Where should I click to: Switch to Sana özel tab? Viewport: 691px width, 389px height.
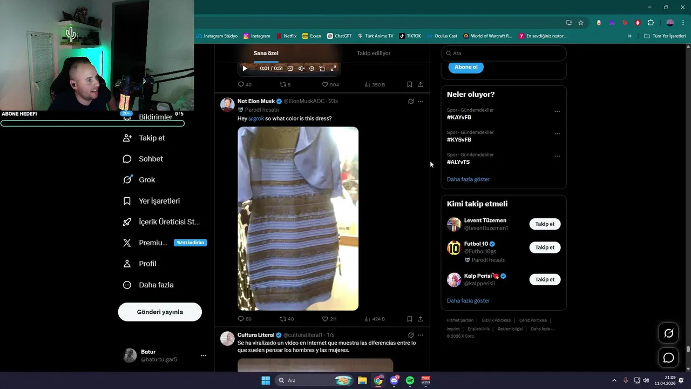(266, 53)
